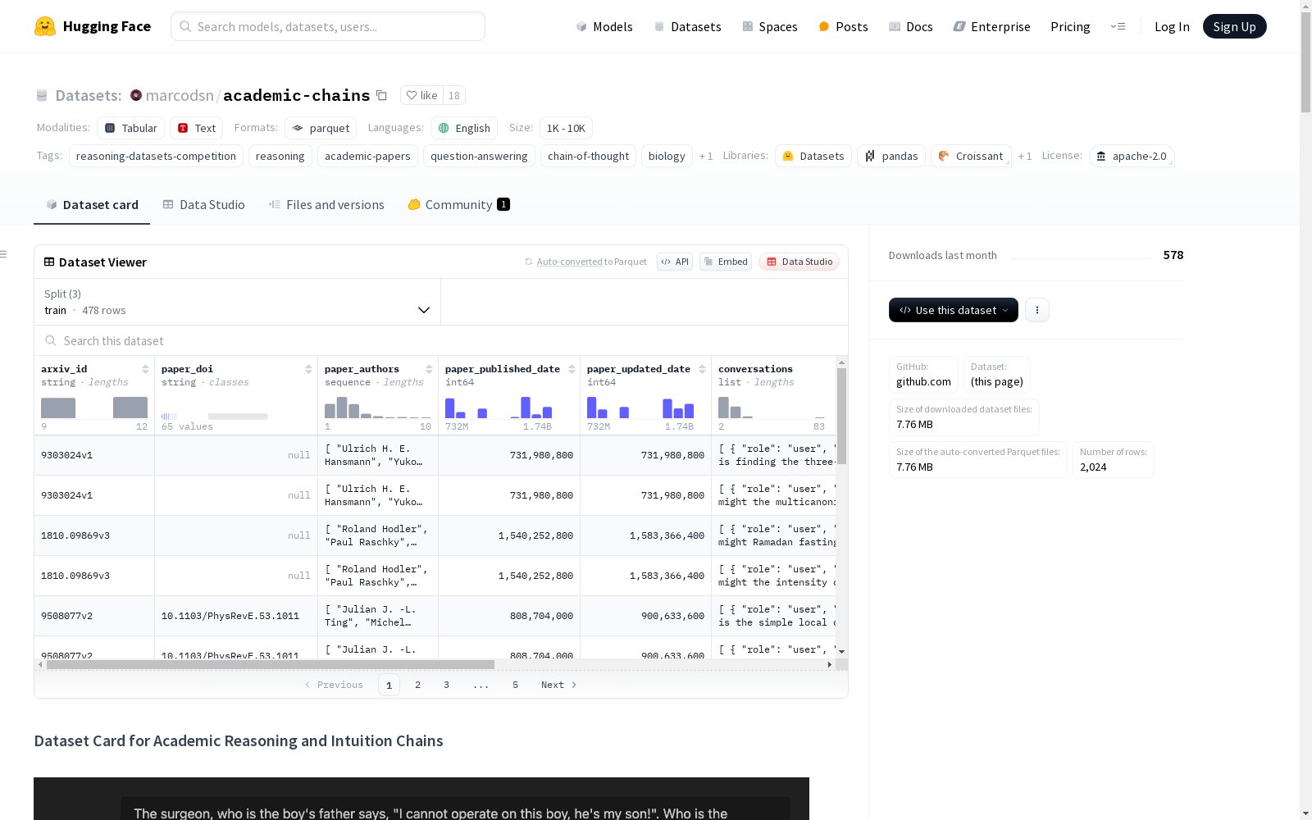Click the down arrow of the table vertical scrollbar
The image size is (1312, 820).
[841, 652]
